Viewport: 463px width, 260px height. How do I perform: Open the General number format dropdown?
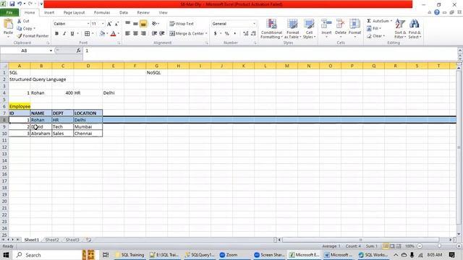254,24
